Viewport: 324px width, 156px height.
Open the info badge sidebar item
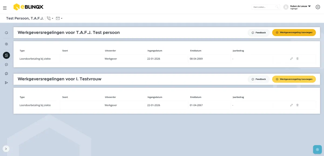(6, 74)
